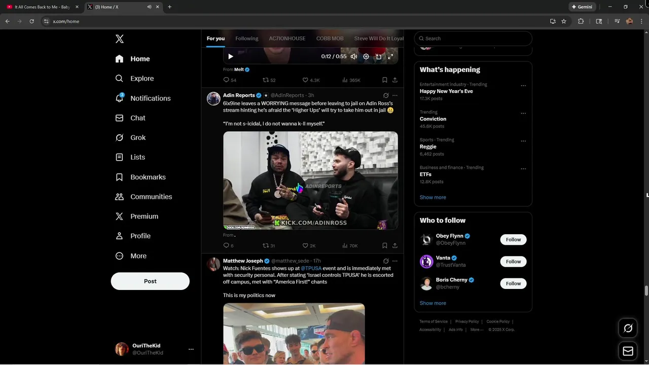Open Home from the sidebar
649x365 pixels.
tap(132, 59)
